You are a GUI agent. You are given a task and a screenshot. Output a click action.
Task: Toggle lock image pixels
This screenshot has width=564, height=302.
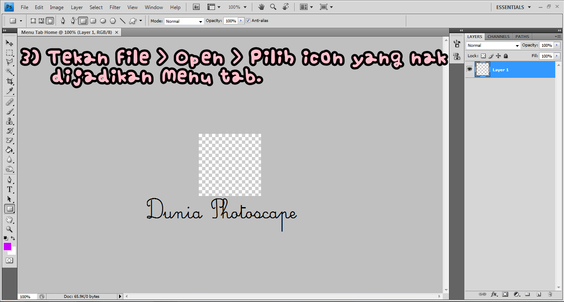pos(491,56)
